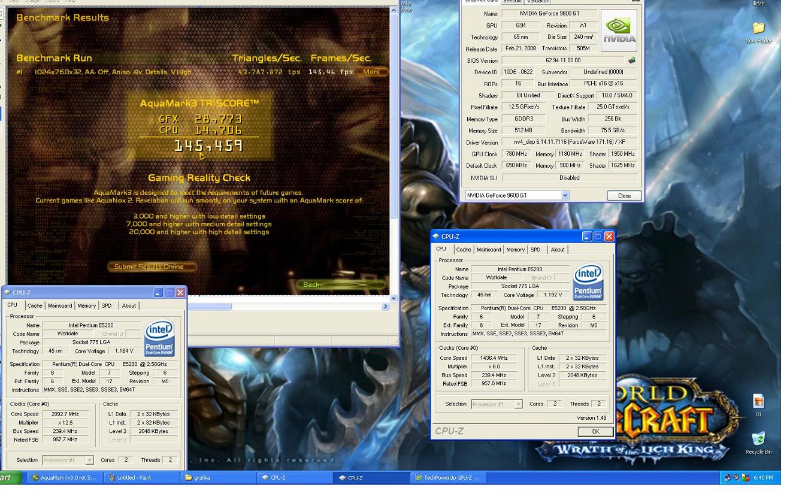Click Paint vertical scrollbar down arrow
805x503 pixels.
tap(394, 298)
